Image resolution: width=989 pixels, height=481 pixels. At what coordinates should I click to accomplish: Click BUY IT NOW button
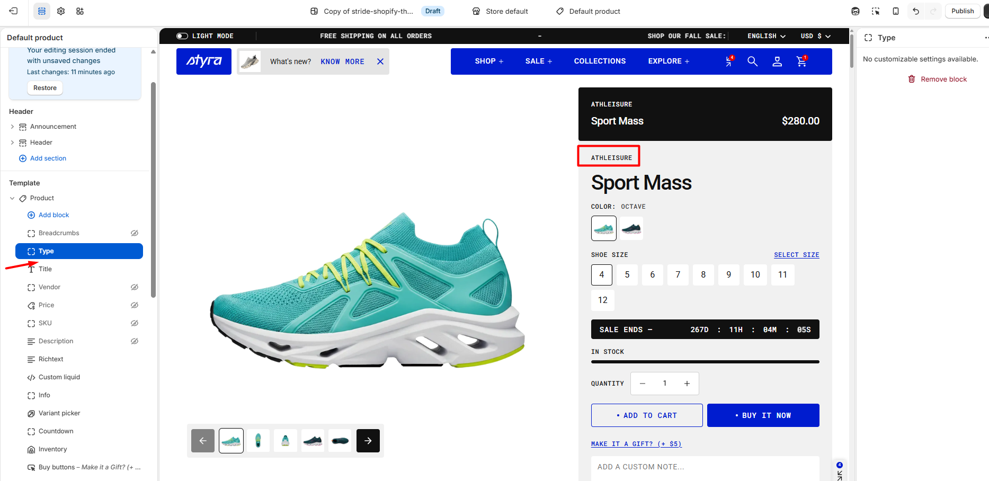point(763,415)
